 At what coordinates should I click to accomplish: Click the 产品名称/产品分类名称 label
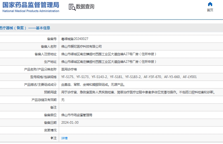pyautogui.click(x=40, y=69)
